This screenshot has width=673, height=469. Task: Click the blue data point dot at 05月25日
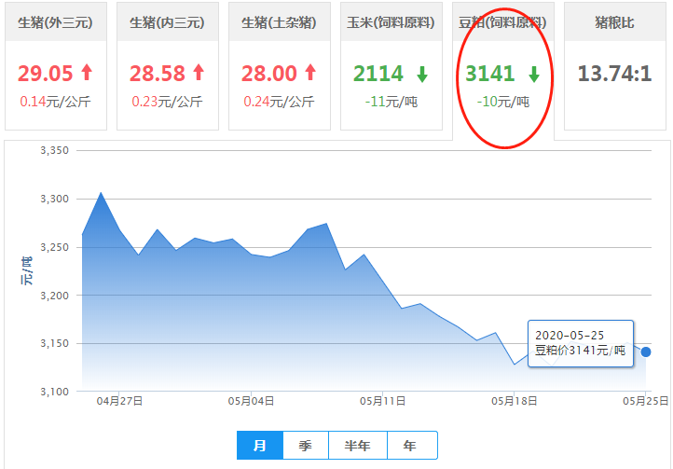pyautogui.click(x=646, y=352)
